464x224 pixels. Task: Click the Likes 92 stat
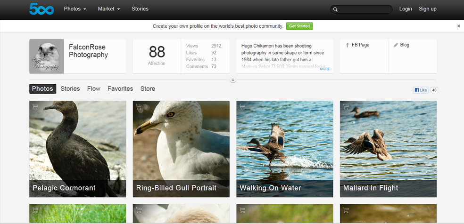201,53
